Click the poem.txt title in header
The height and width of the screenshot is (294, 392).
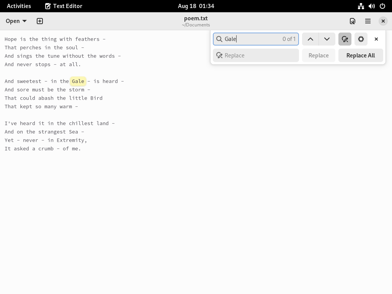click(196, 18)
